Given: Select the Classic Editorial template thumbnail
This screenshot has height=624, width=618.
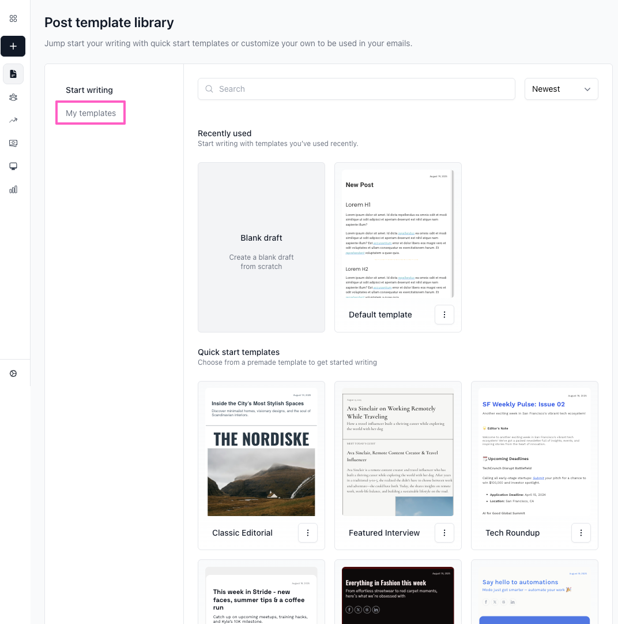Looking at the screenshot, I should (261, 452).
